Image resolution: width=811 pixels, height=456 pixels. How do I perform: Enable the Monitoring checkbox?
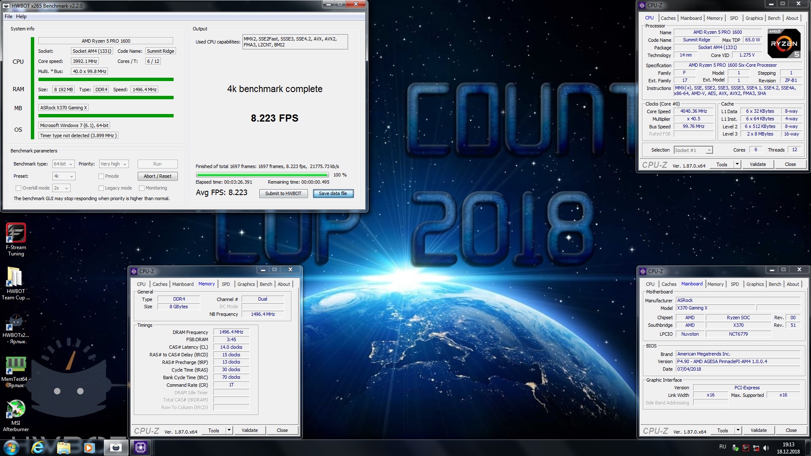click(x=142, y=188)
